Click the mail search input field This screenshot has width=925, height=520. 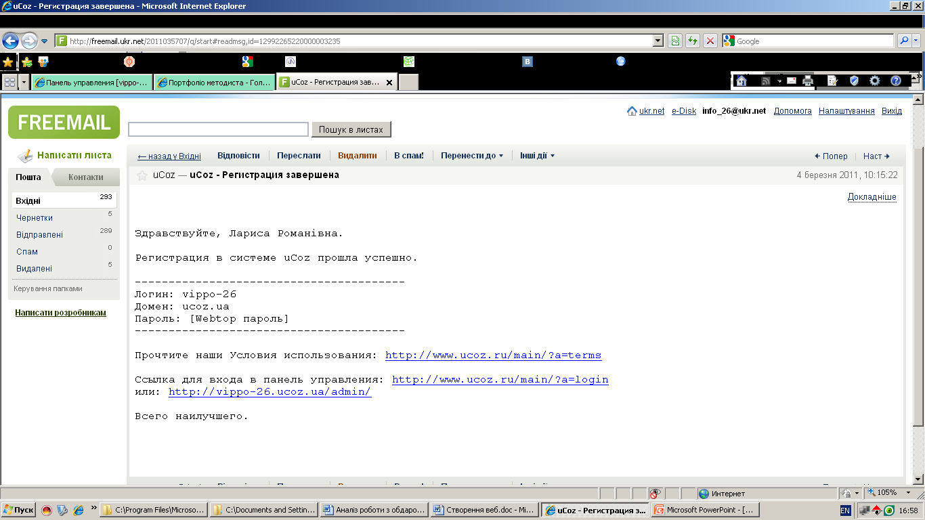[218, 129]
